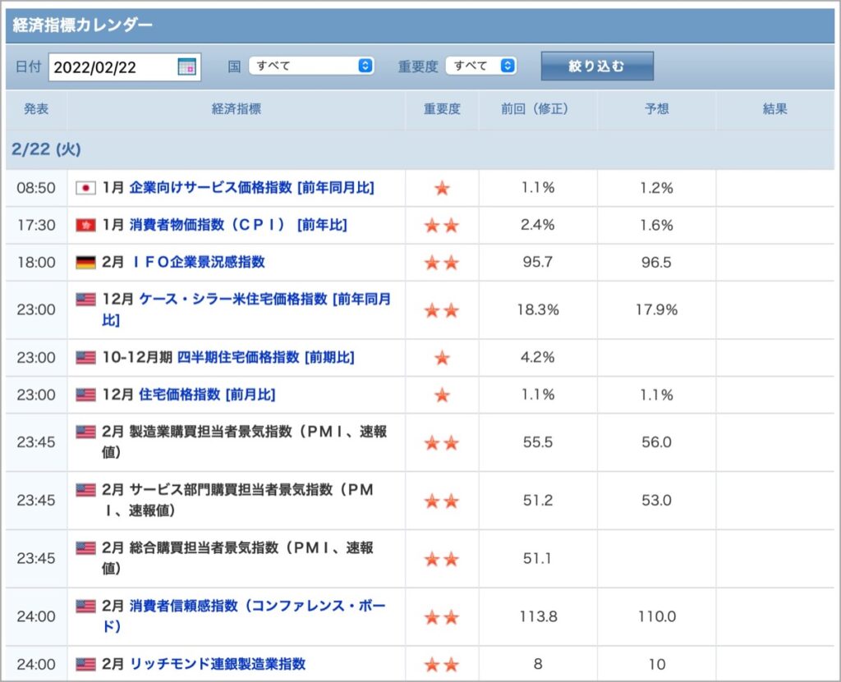Open the IFO企業景況感指数 link
Image resolution: width=841 pixels, height=682 pixels.
click(197, 262)
